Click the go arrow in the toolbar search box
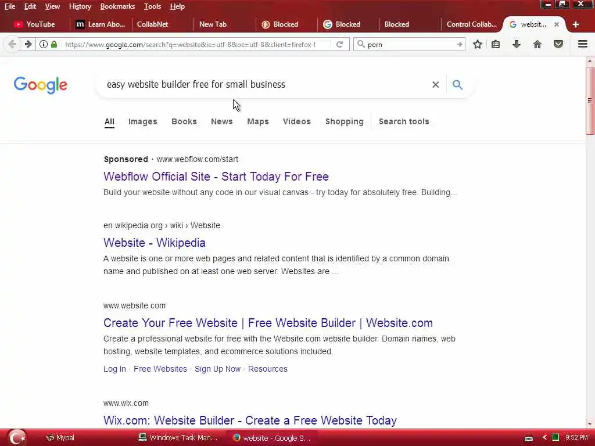This screenshot has height=446, width=595. [x=459, y=44]
